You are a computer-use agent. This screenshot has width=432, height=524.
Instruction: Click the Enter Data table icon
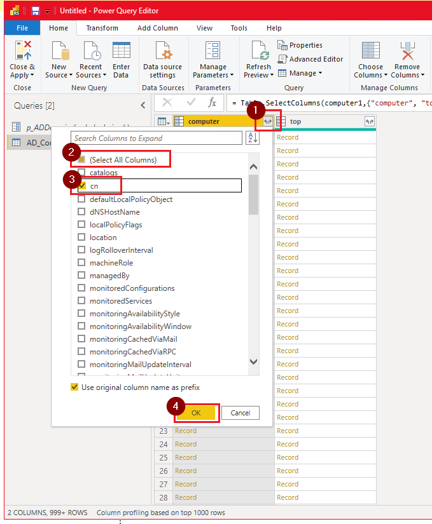coord(121,50)
